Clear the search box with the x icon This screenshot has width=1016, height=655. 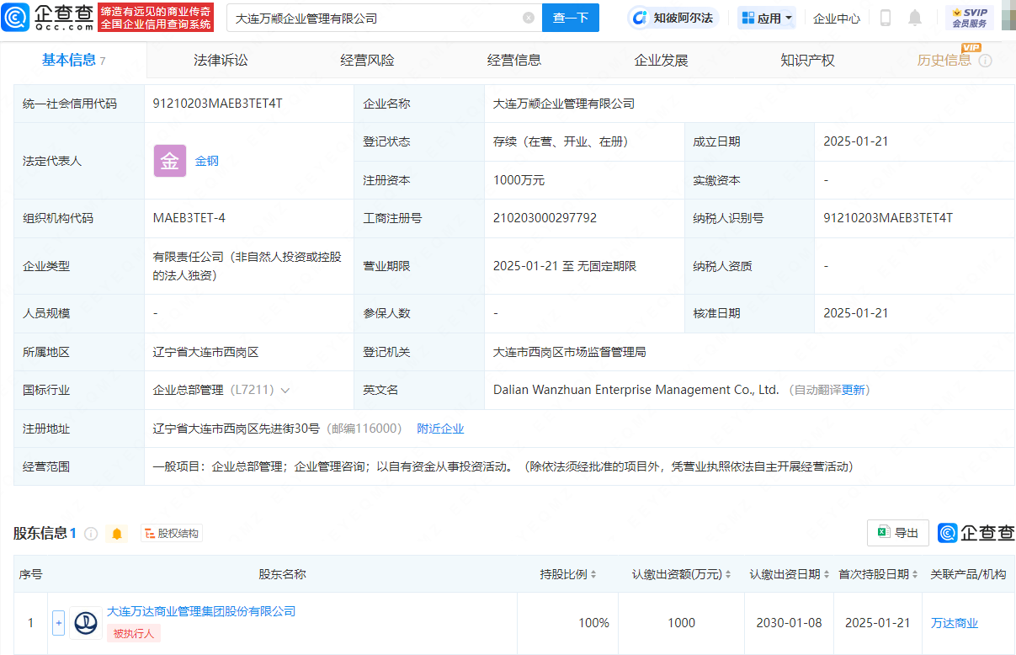(529, 18)
